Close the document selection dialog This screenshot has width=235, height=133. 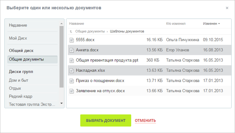[x=227, y=8]
